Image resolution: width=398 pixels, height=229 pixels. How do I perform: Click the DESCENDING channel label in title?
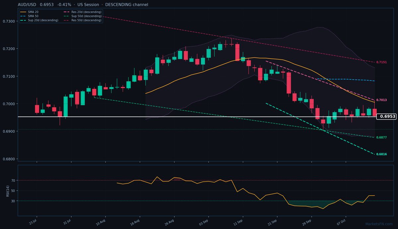pos(127,5)
